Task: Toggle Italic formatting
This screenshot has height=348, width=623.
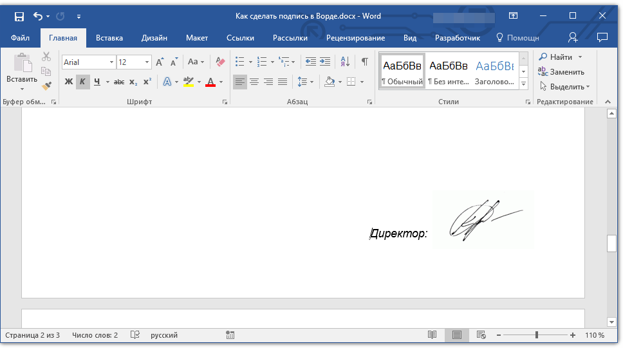Action: point(82,82)
